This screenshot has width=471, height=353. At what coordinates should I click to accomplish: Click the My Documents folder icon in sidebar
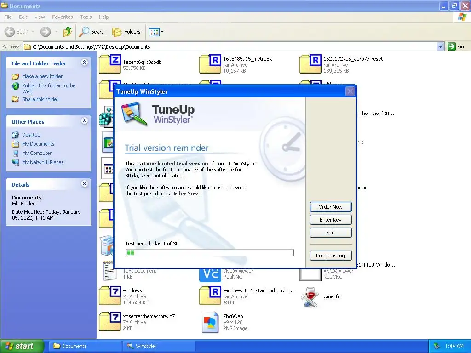pos(16,144)
